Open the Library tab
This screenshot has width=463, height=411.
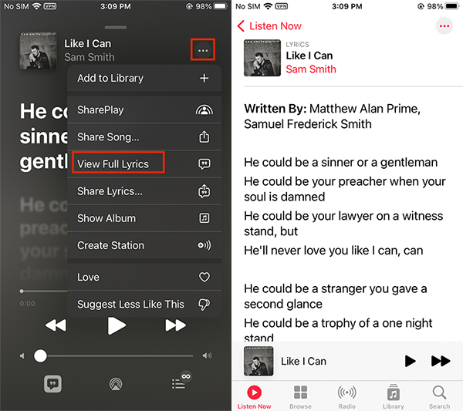point(394,396)
